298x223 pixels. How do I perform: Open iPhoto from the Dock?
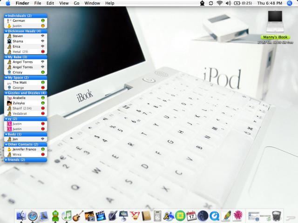click(89, 216)
